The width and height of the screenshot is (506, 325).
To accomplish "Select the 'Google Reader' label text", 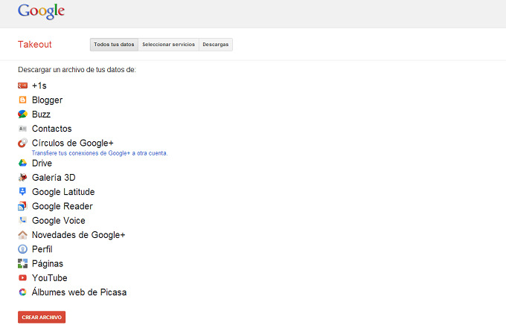I will [x=63, y=206].
